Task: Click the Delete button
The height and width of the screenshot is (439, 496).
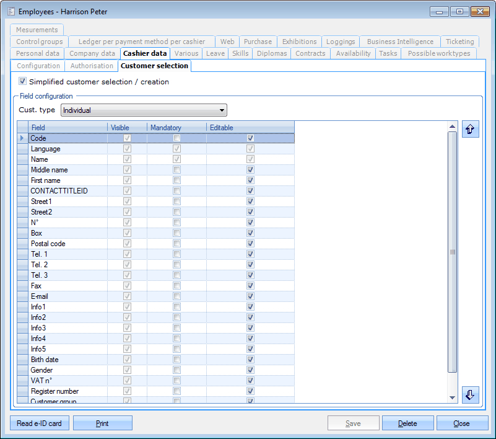Action: (407, 423)
